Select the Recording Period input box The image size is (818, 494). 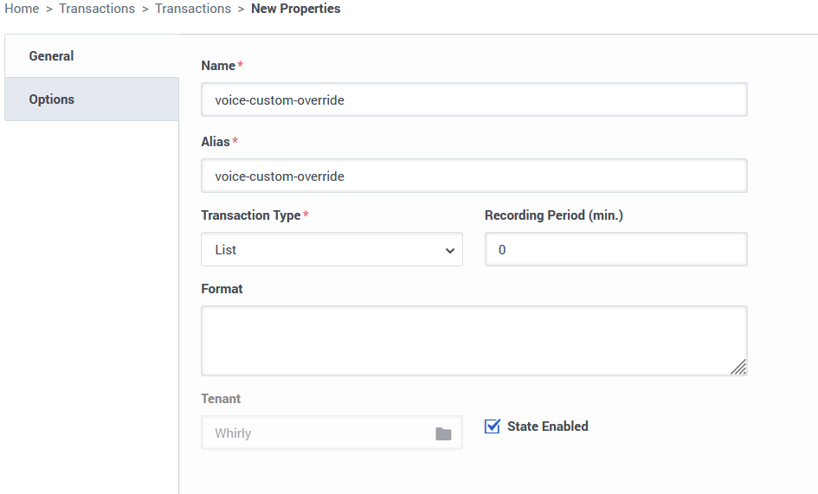tap(615, 250)
